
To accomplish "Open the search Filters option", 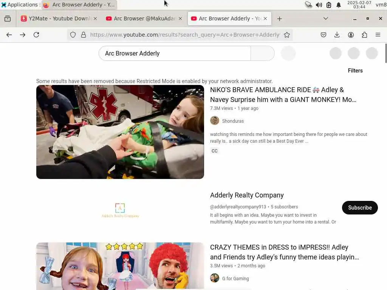I will pos(355,71).
